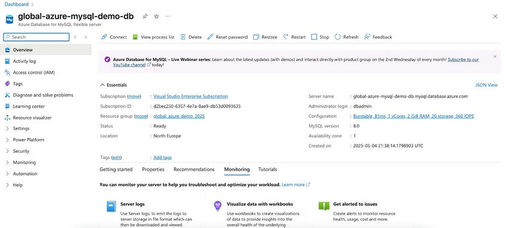Image resolution: width=506 pixels, height=228 pixels.
Task: Click the Restore toolbar button
Action: (x=266, y=37)
